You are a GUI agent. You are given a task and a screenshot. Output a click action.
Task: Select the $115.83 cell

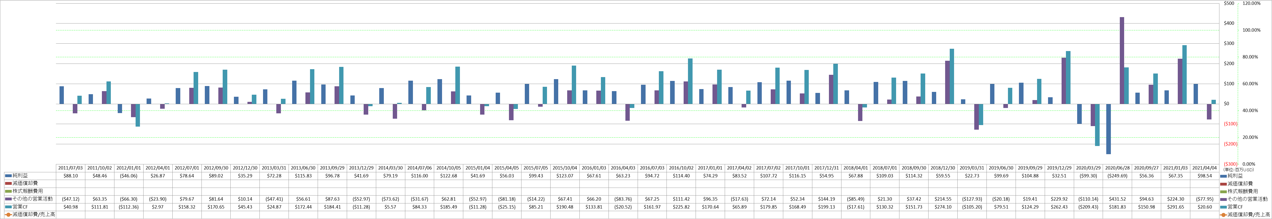pos(303,176)
